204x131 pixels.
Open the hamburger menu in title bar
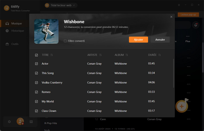179,5
